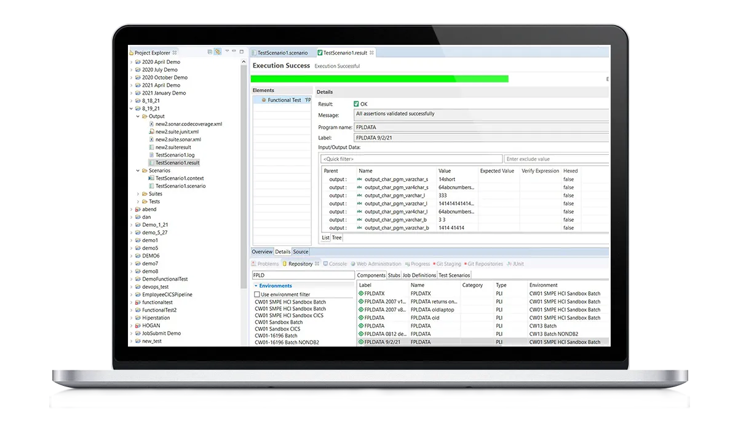Collapse the Environments section
Image resolution: width=738 pixels, height=424 pixels.
click(256, 286)
